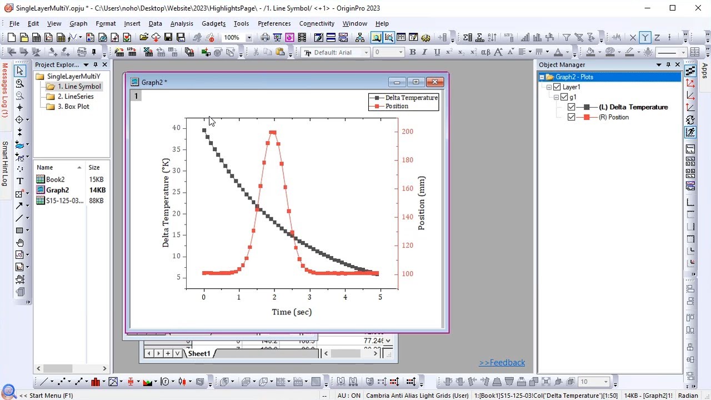Open the Gadgets menu
The width and height of the screenshot is (711, 400).
(213, 23)
